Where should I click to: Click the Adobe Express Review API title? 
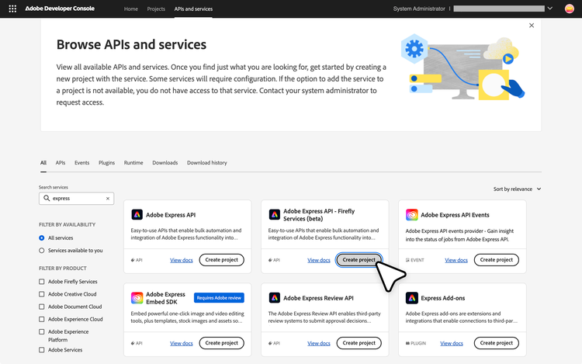[x=318, y=298]
